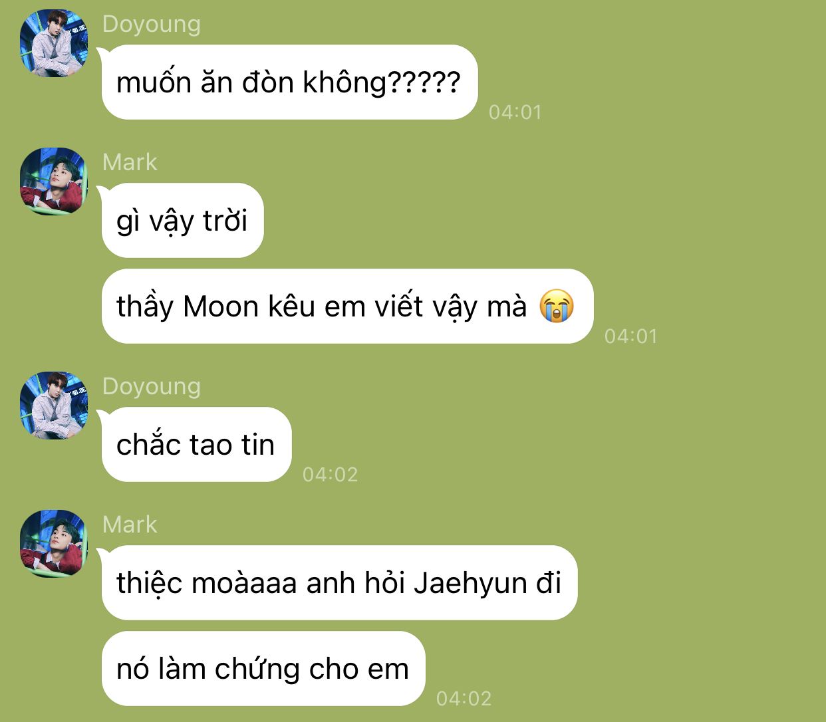Select the 'muốn ăn đòn không?????' message bubble
This screenshot has height=722, width=826.
(289, 82)
